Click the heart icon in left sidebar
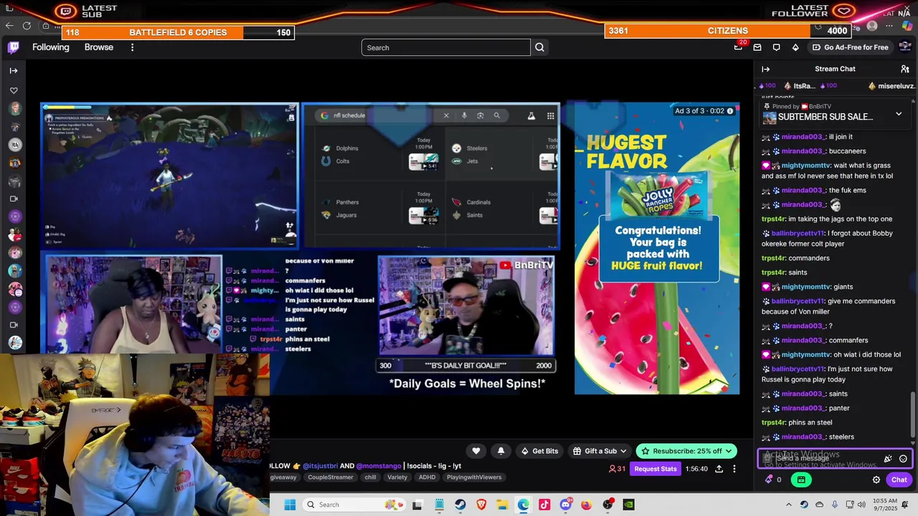 tap(14, 90)
